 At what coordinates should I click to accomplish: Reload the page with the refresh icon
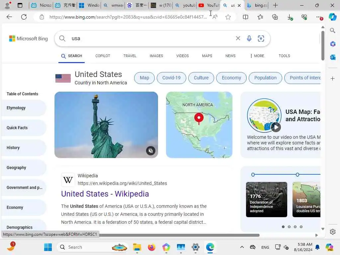pos(24,17)
